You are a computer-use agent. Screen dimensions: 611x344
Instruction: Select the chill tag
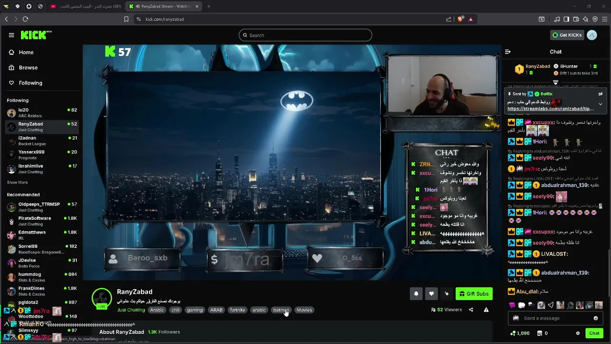click(176, 310)
